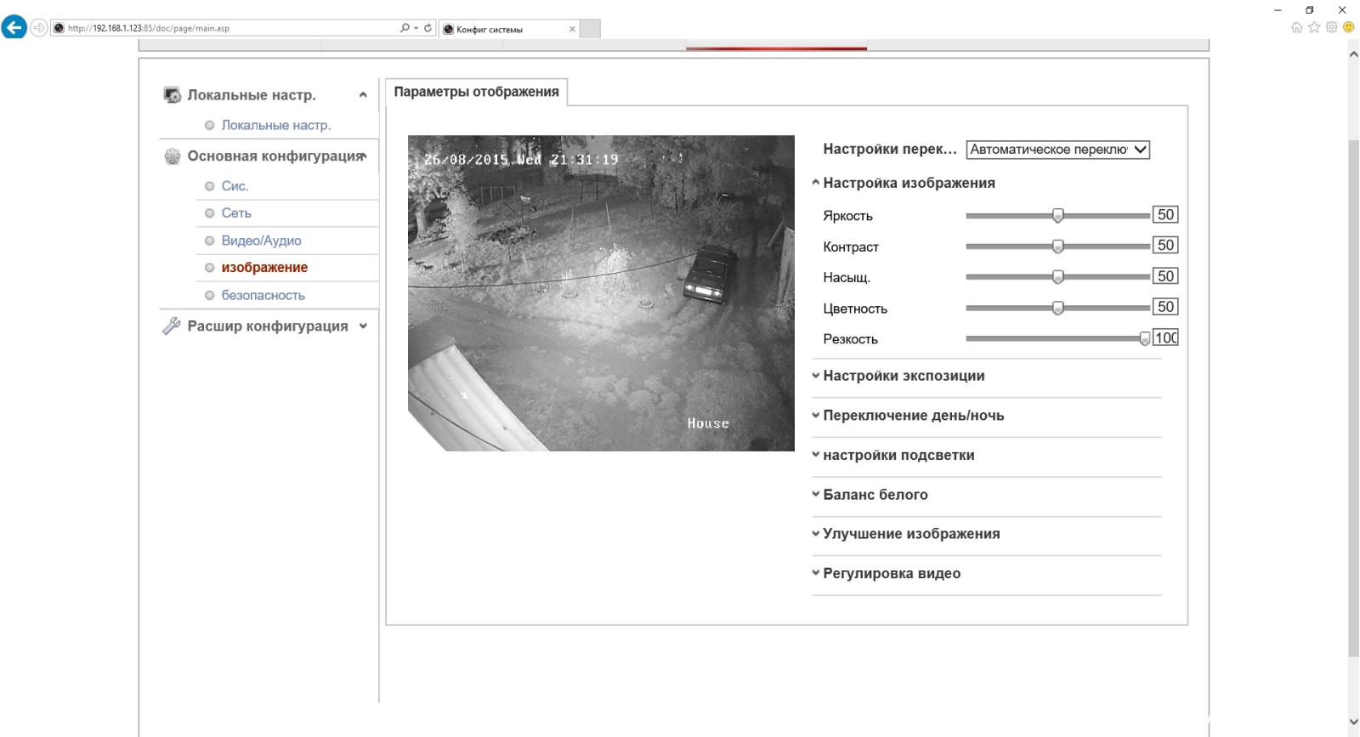
Task: Click the main configuration gear icon
Action: pos(173,156)
